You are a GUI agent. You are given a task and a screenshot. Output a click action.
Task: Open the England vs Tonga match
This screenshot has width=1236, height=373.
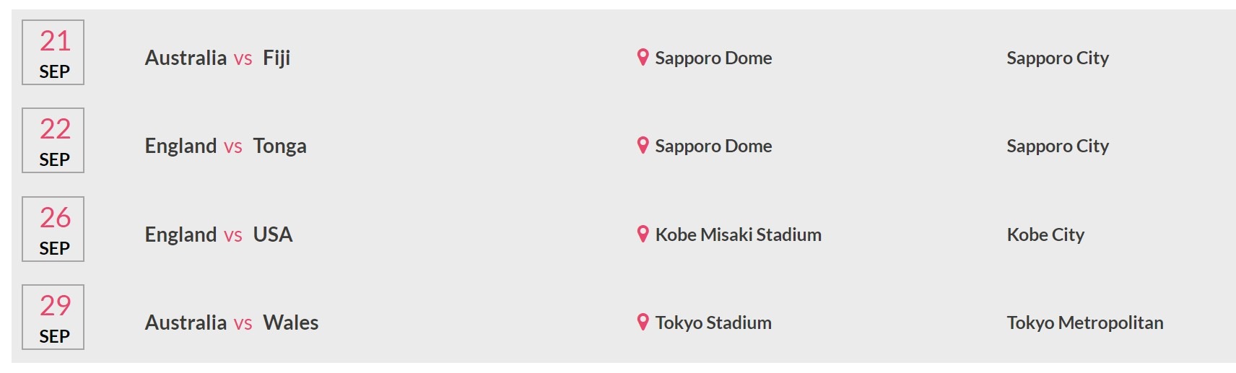[225, 146]
